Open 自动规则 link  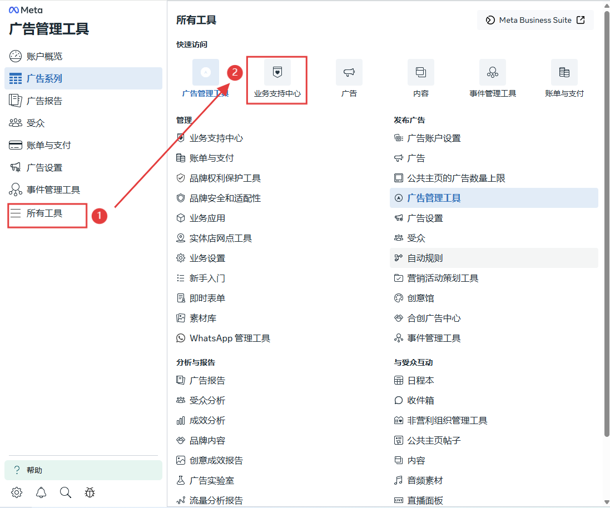(x=494, y=258)
